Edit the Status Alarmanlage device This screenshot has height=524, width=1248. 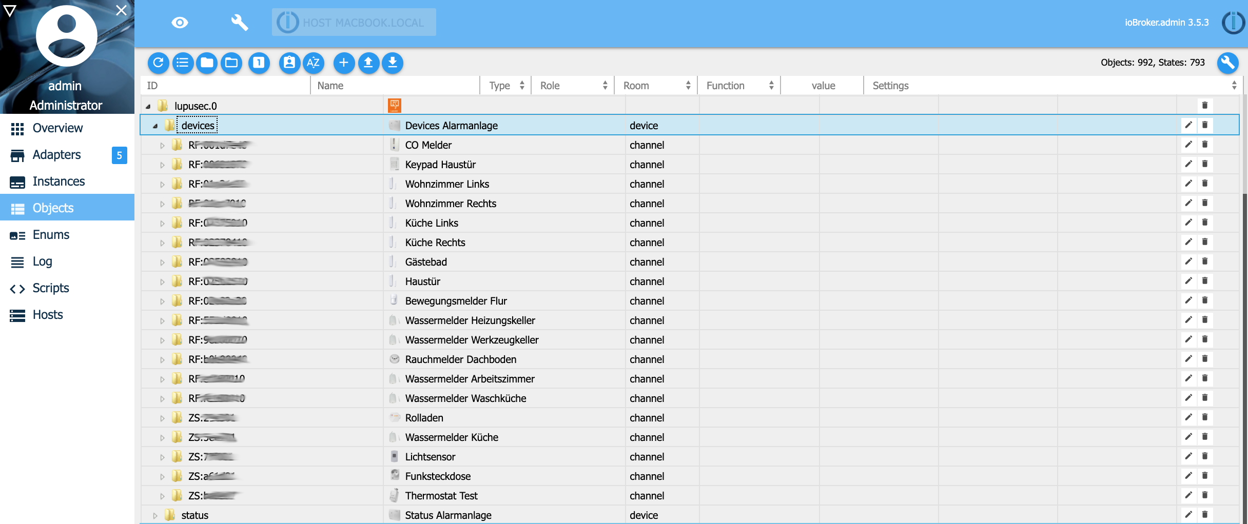click(x=1188, y=514)
